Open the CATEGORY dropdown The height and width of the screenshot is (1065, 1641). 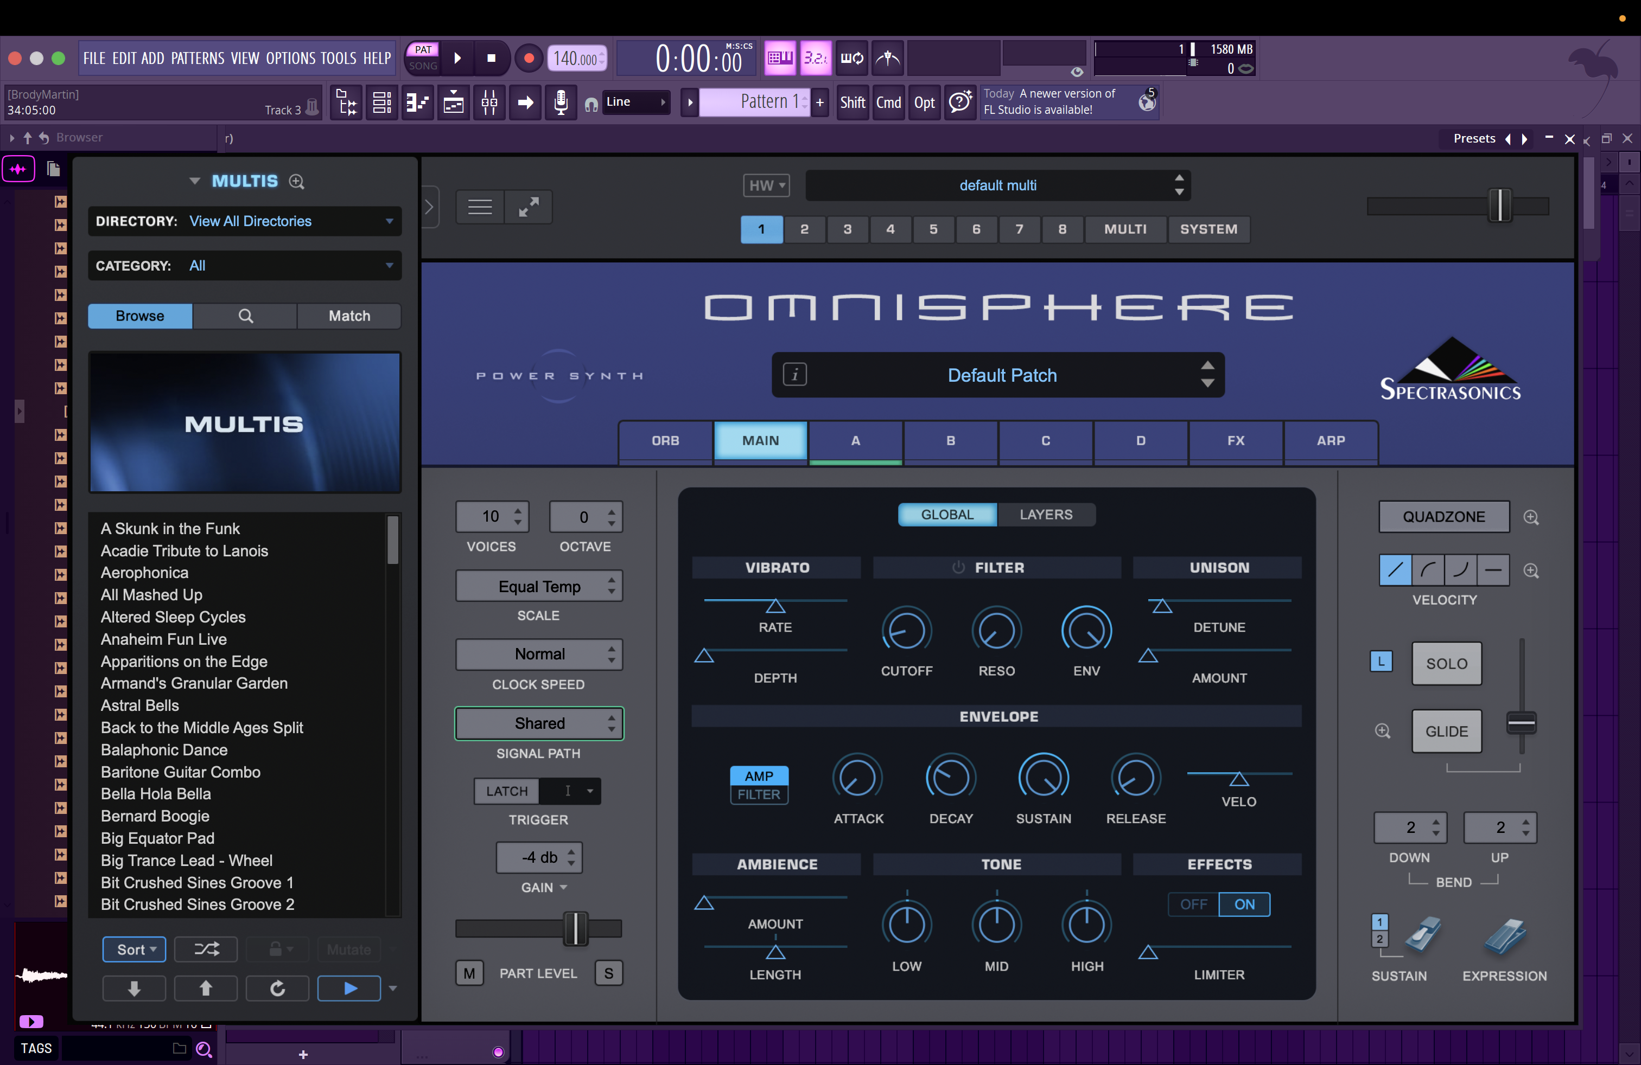tap(245, 266)
